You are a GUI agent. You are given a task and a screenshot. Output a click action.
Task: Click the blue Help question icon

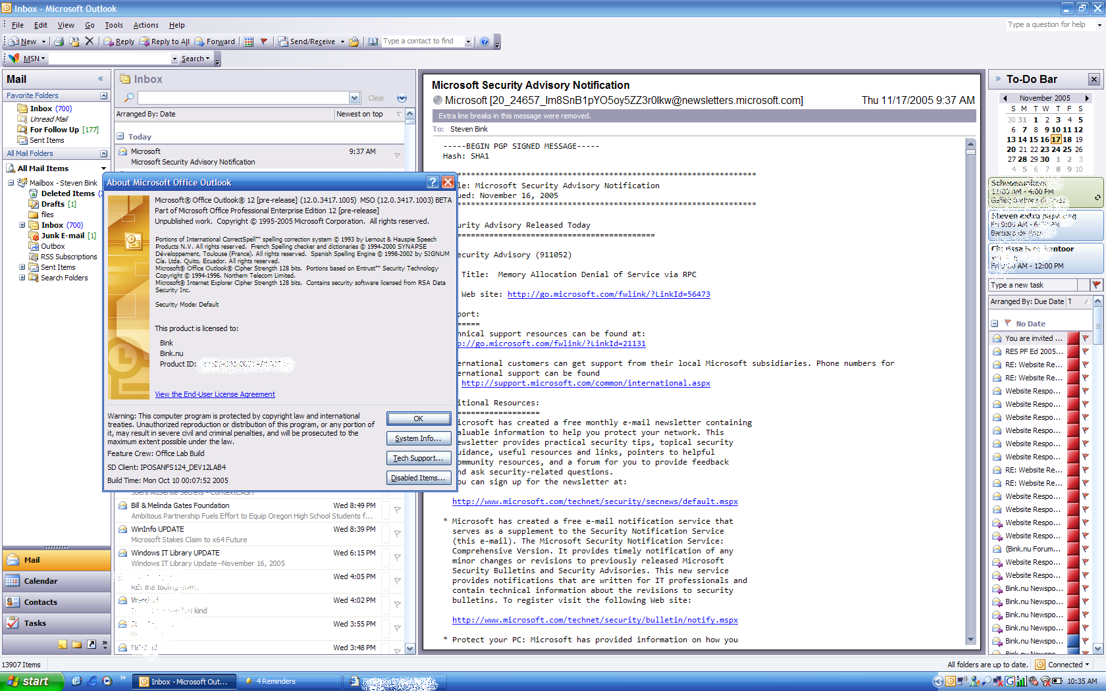point(485,41)
